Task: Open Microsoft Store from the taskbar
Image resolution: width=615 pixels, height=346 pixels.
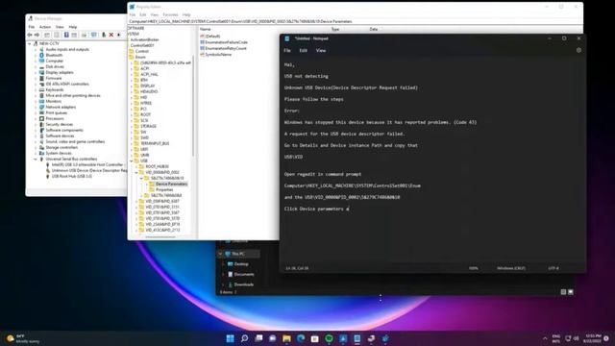Action: coord(315,338)
